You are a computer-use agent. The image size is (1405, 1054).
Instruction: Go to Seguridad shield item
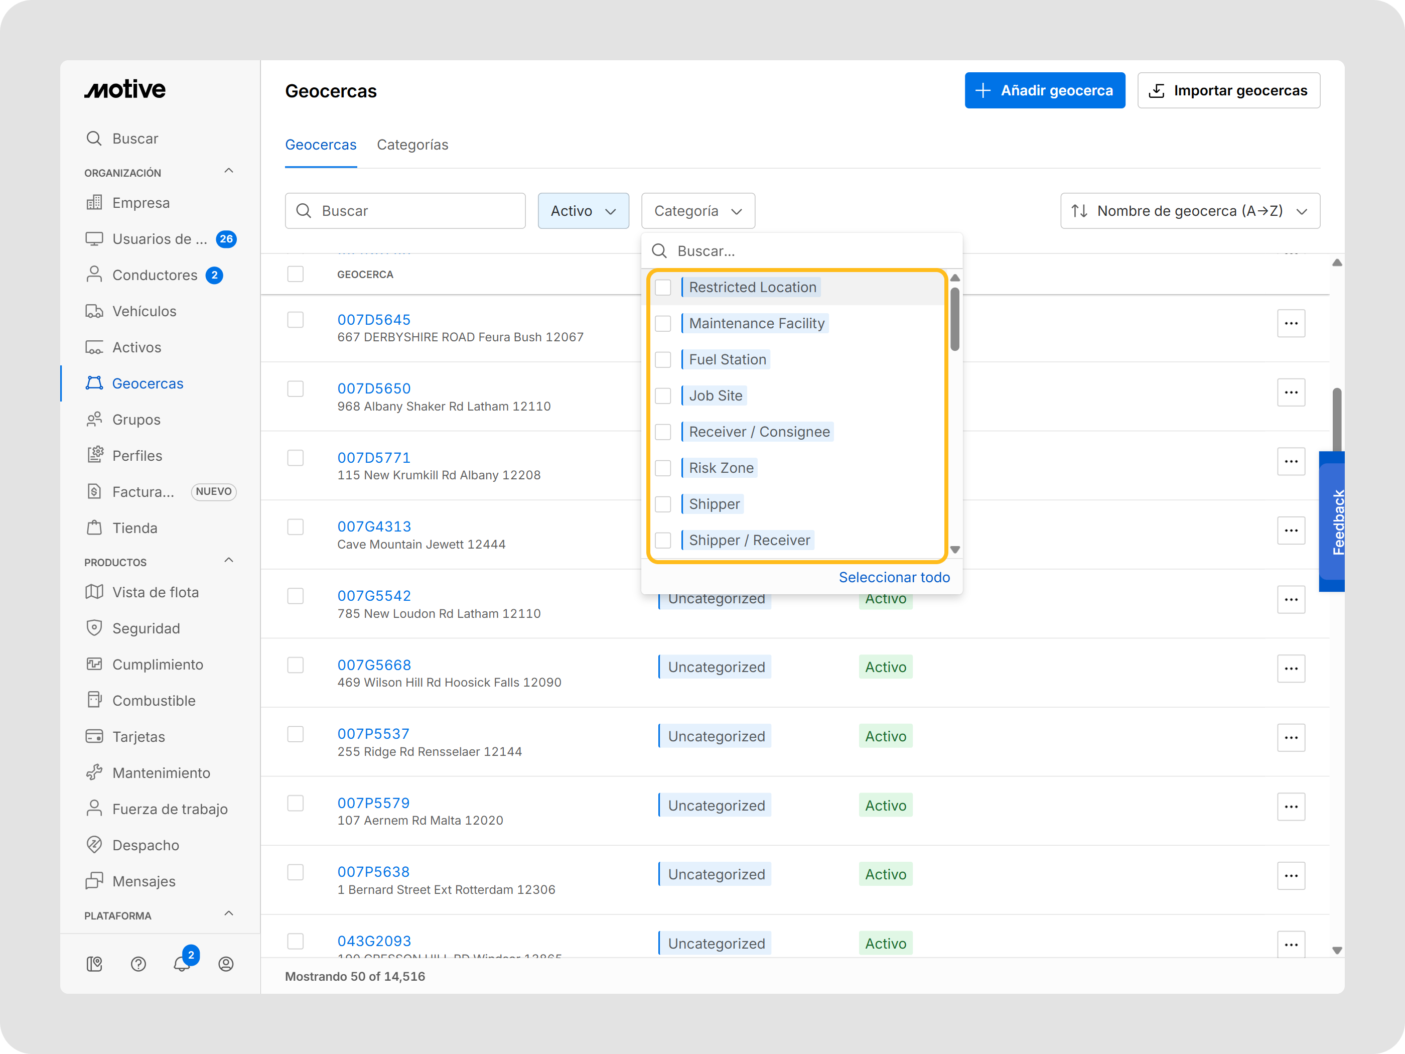tap(146, 628)
